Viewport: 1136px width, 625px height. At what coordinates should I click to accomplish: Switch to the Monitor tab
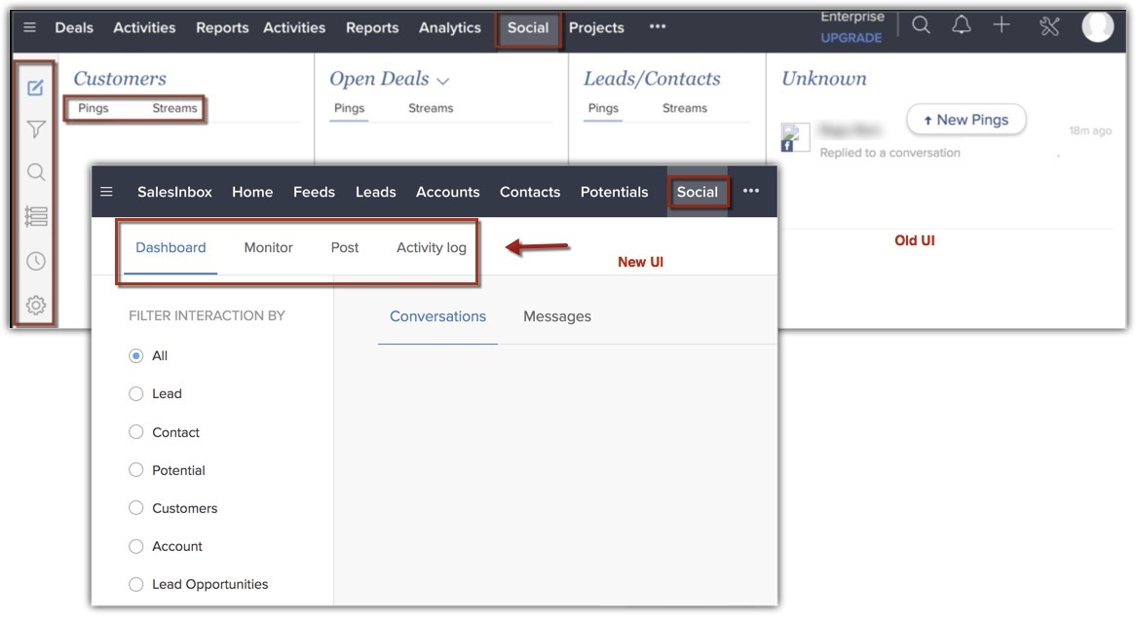point(268,247)
